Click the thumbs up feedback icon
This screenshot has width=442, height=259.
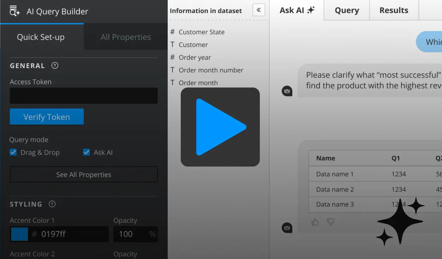click(x=315, y=222)
